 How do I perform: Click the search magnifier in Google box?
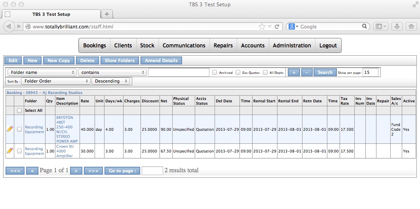click(364, 26)
